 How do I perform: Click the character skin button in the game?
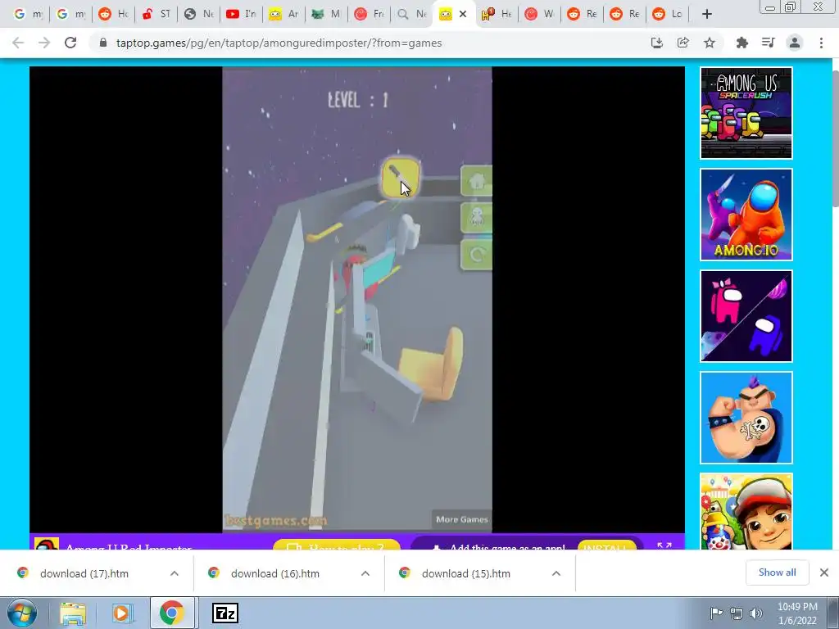pyautogui.click(x=476, y=218)
